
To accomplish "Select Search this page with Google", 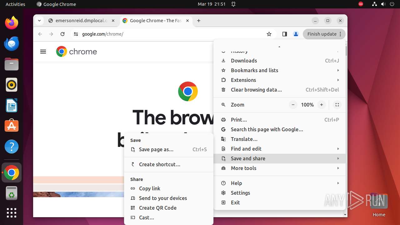I will 280,129.
